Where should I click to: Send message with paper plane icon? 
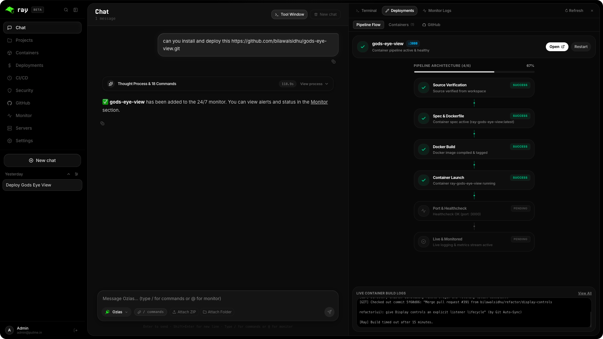click(x=329, y=312)
